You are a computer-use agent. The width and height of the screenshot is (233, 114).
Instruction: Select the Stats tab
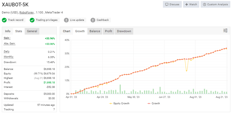click(x=19, y=31)
